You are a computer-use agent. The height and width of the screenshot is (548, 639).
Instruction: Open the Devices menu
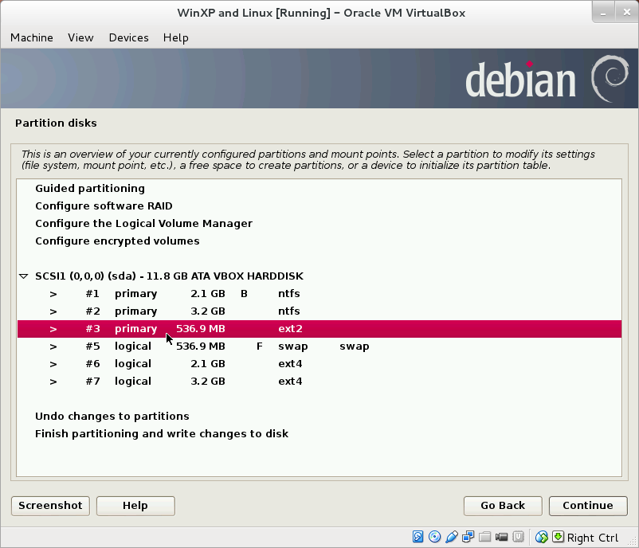point(128,37)
